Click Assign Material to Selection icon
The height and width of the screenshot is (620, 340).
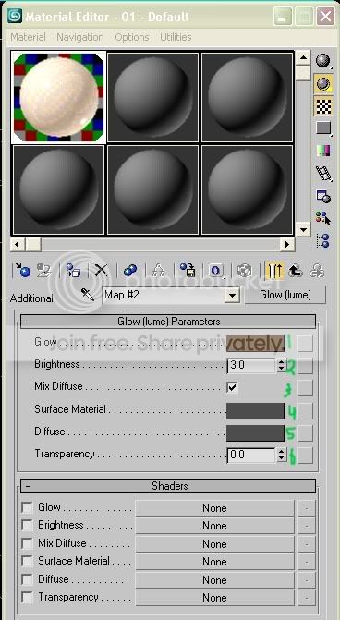click(x=73, y=271)
